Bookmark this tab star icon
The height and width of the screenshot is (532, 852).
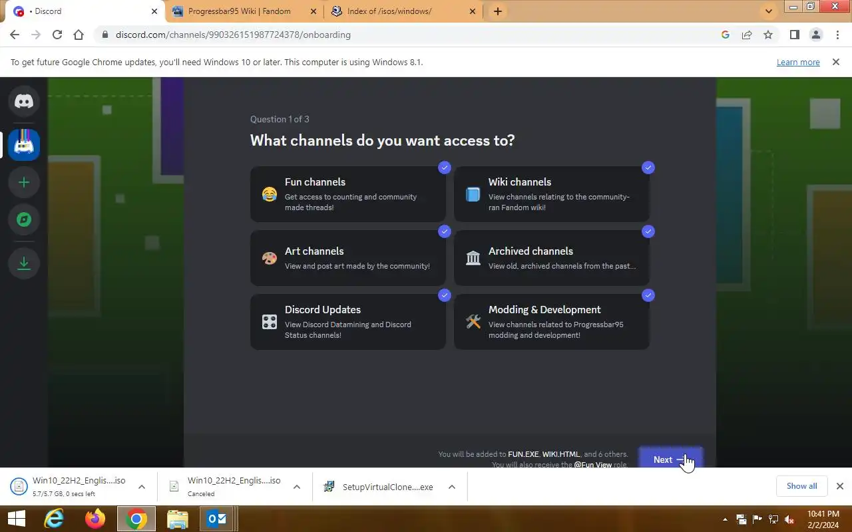click(x=768, y=35)
